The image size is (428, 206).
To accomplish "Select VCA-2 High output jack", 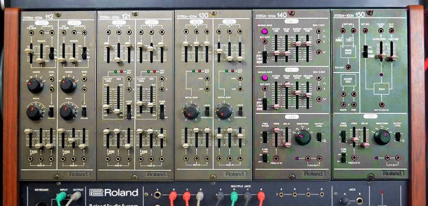I will 240,79.
